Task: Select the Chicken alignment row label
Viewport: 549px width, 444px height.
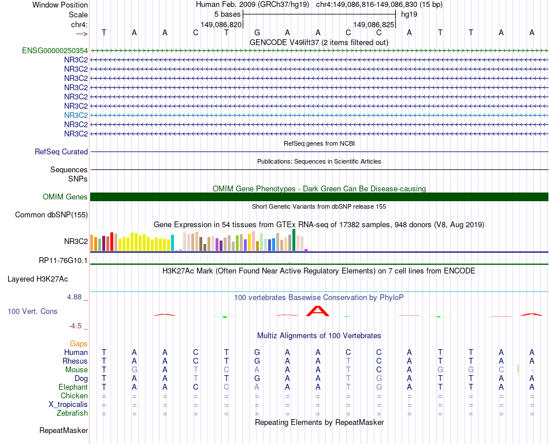Action: pyautogui.click(x=74, y=395)
